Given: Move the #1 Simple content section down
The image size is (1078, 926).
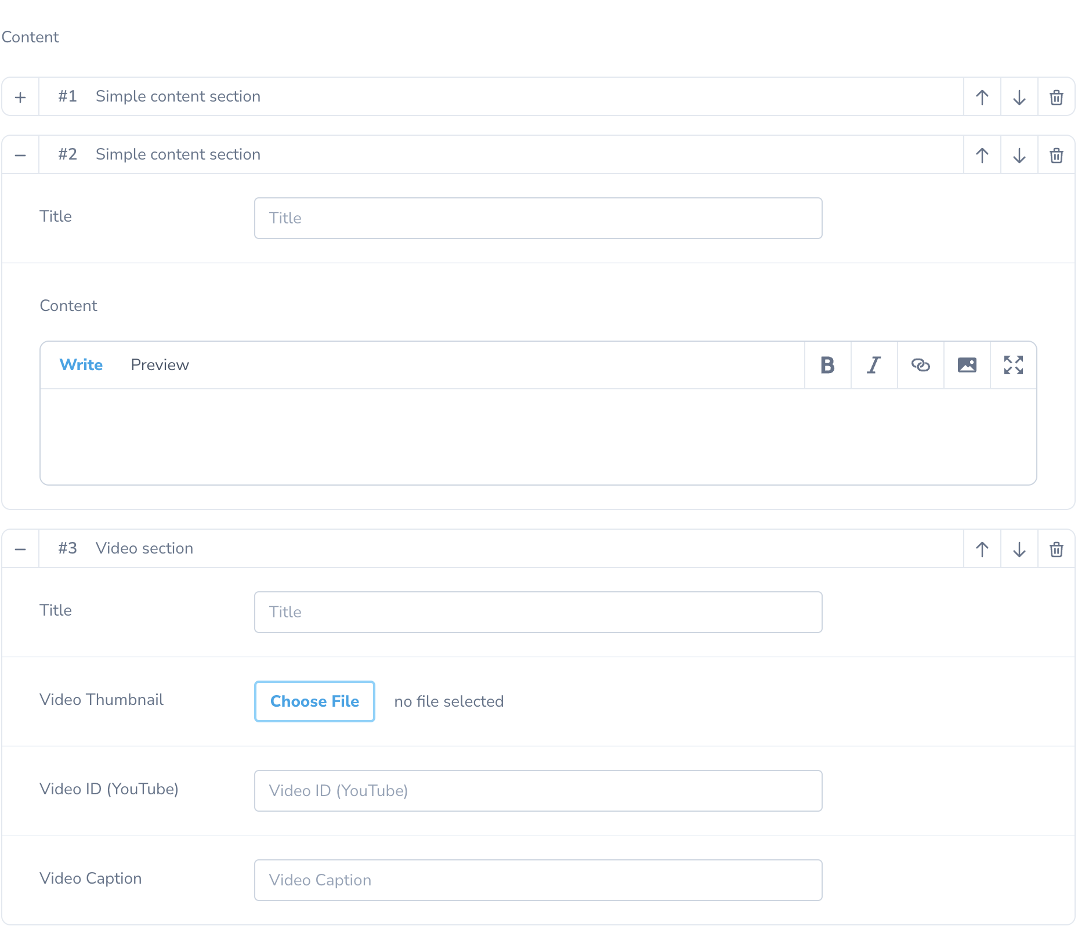Looking at the screenshot, I should [1019, 96].
